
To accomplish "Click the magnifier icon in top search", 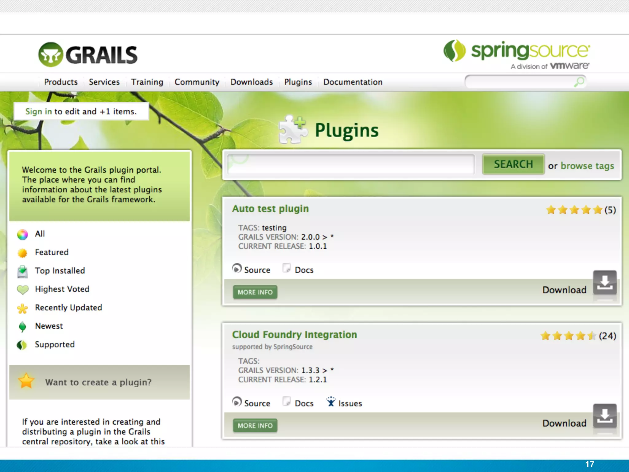I will click(579, 82).
